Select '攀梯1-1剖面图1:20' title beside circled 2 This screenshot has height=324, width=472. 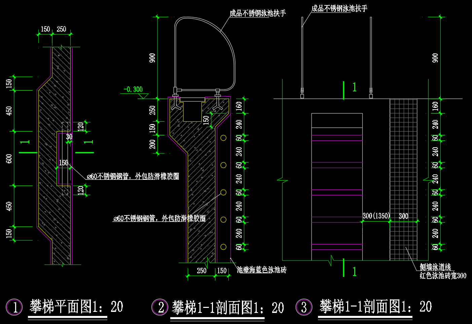(x=228, y=307)
